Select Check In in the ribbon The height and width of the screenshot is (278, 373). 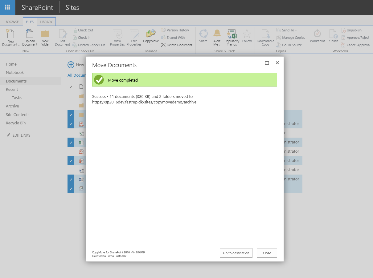[82, 38]
